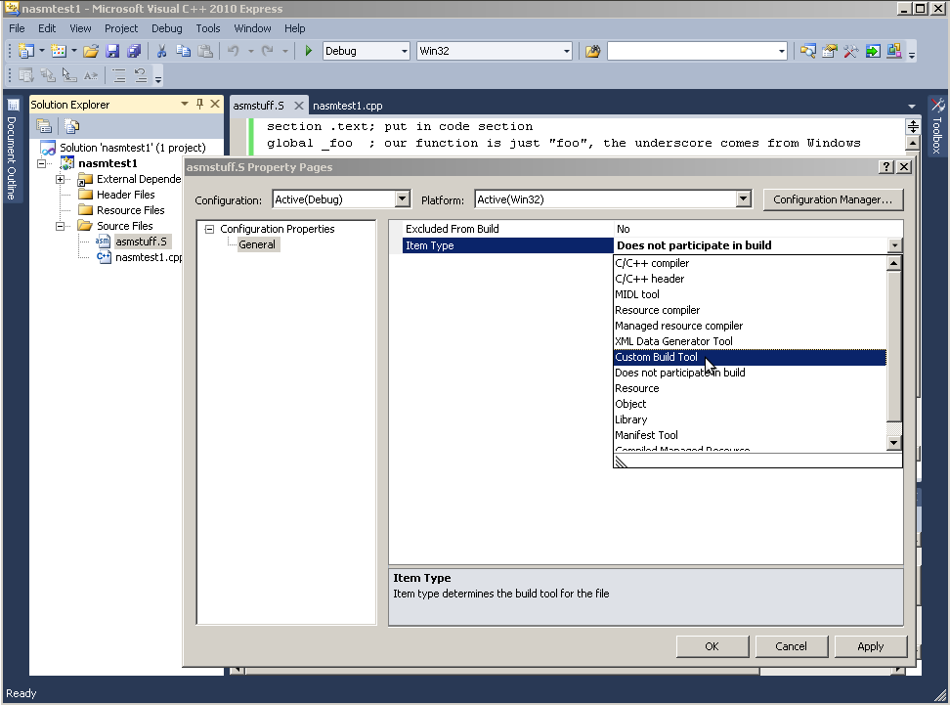Collapse the Configuration Properties tree node
The image size is (950, 705).
point(209,229)
